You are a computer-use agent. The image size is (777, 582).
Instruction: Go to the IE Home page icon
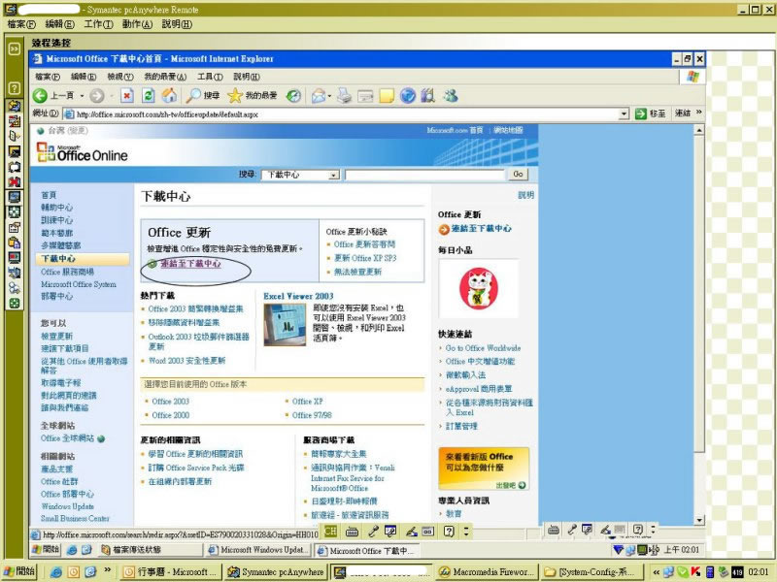[x=169, y=95]
